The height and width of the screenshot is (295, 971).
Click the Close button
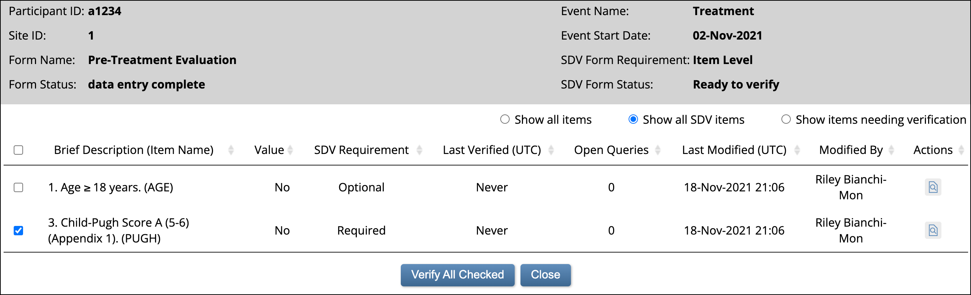(x=545, y=275)
